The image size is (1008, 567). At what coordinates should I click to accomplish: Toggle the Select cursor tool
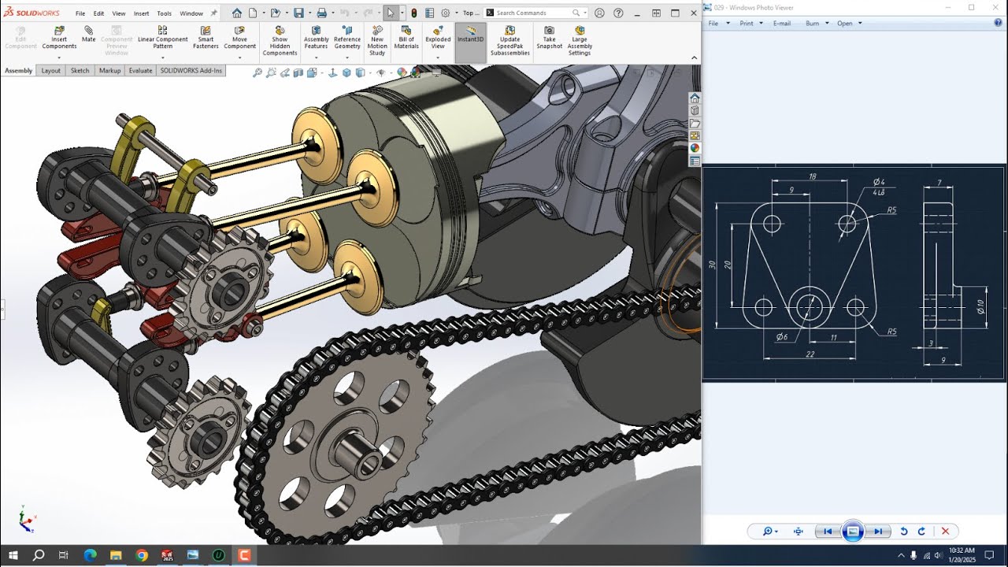point(391,13)
